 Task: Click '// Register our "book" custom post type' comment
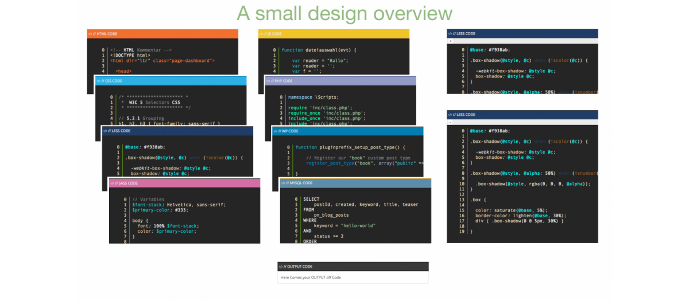coord(358,158)
